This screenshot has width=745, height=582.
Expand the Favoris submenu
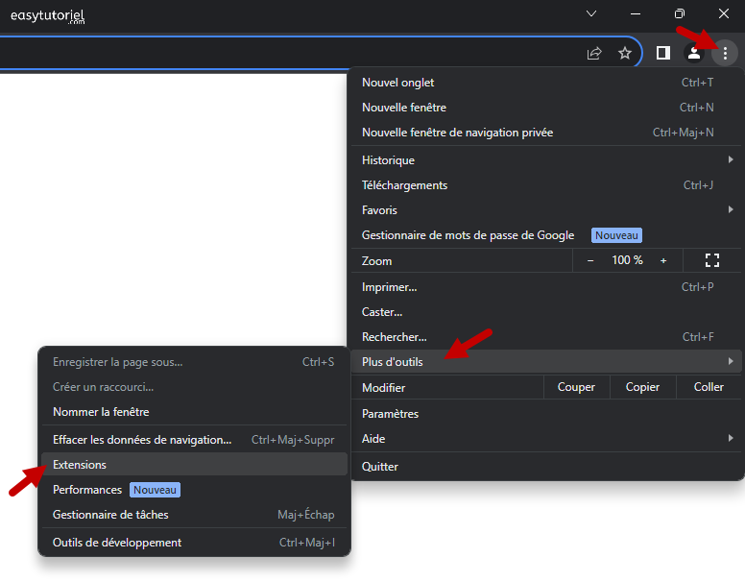point(546,210)
